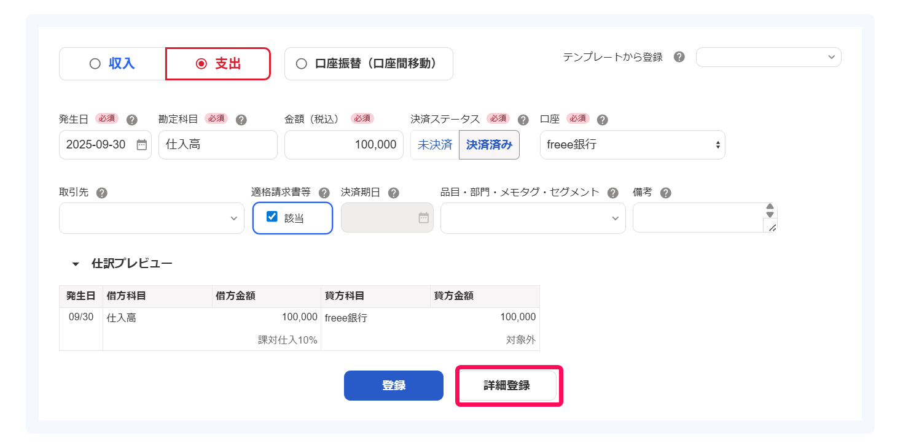911x446 pixels.
Task: Click the 金額（税込） amount field
Action: (x=344, y=145)
